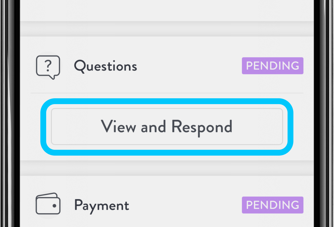Tap the question mark inside the speech bubble
Screen dimensions: 334x227
(x=48, y=66)
